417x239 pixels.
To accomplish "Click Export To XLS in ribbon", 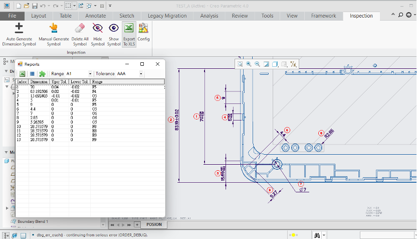I will click(129, 35).
